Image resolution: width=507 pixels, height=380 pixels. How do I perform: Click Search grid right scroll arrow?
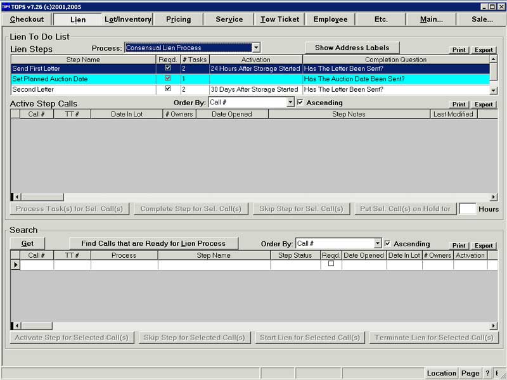point(494,326)
